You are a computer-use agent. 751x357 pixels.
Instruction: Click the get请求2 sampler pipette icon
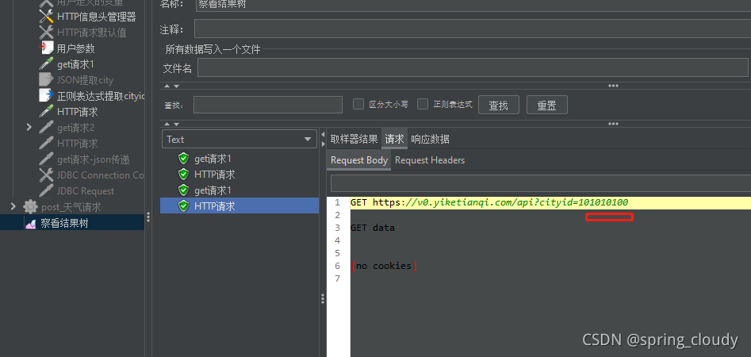[46, 128]
